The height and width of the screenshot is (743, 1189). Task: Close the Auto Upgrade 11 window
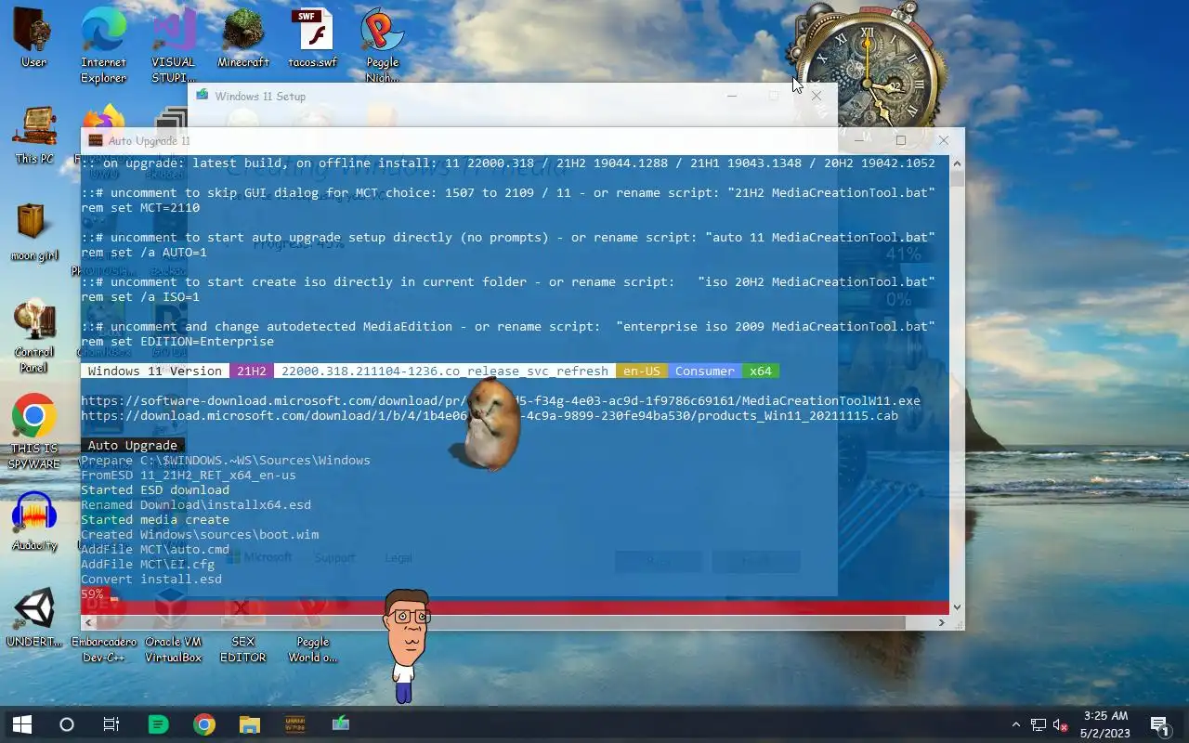click(943, 140)
